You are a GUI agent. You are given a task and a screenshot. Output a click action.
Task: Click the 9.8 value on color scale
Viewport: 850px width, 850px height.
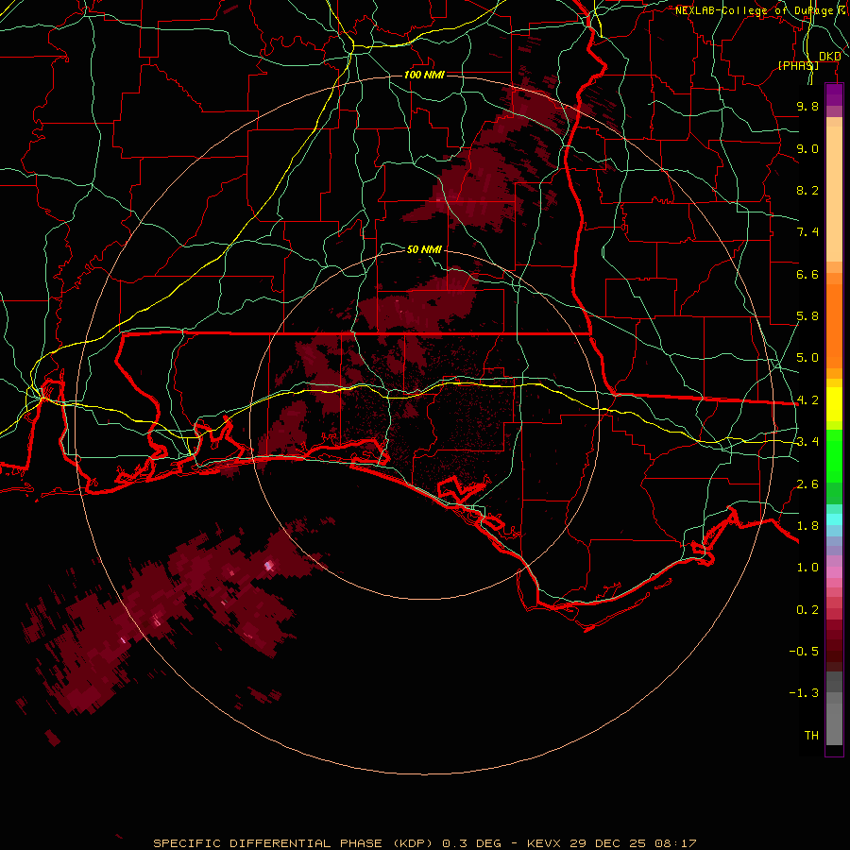pos(807,106)
